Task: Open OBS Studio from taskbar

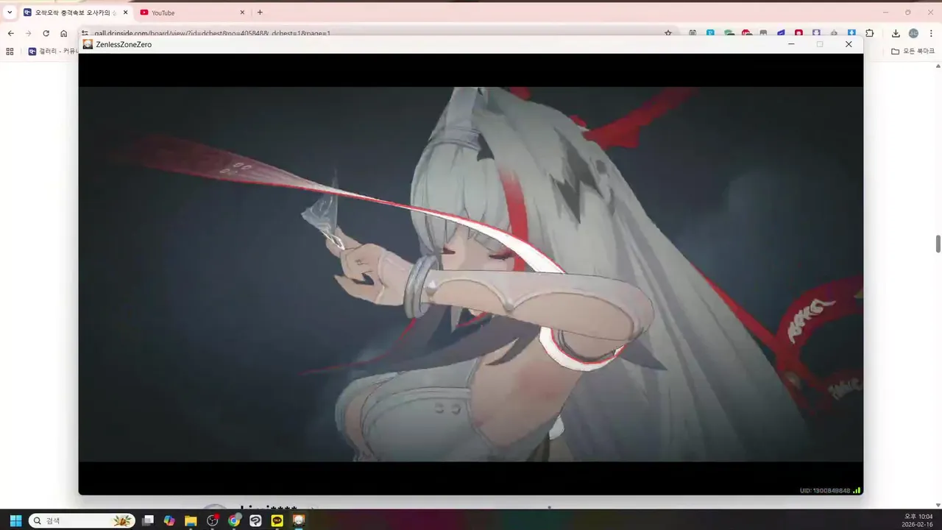Action: pos(213,520)
